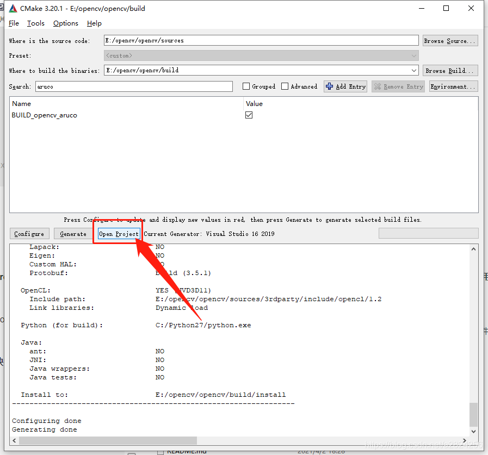
Task: Select the BUILD_opencv_aruco entry name
Action: click(45, 115)
